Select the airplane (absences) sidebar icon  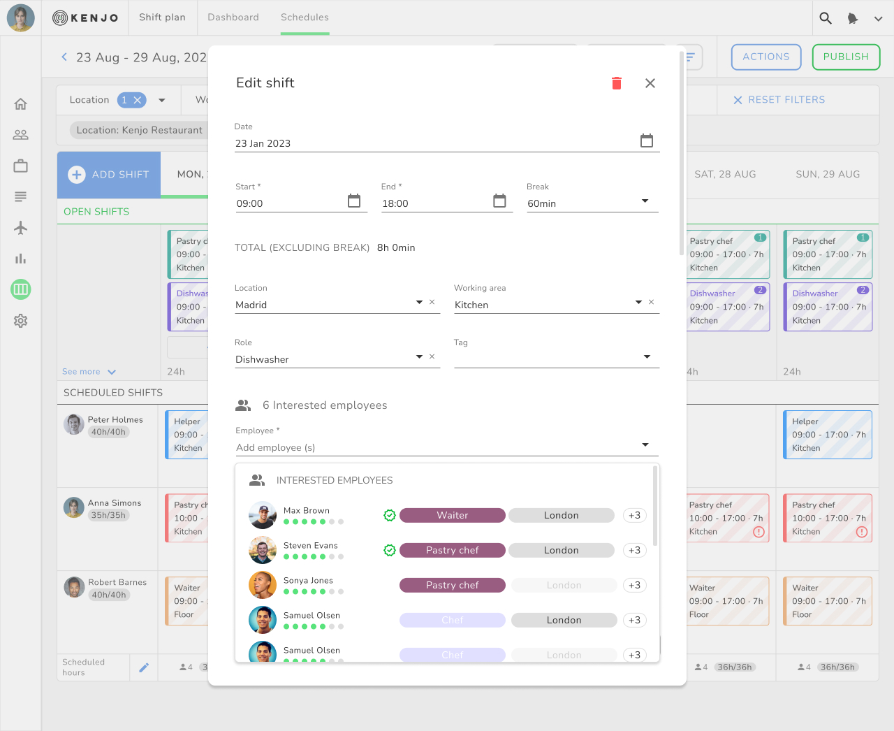click(x=20, y=227)
